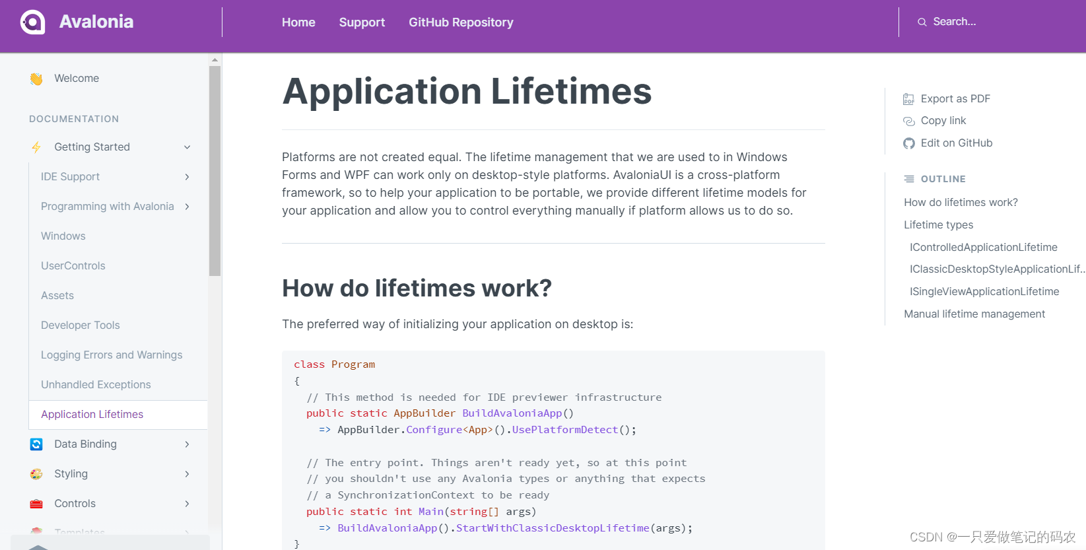Click the UsePlatformDetect() code line

pyautogui.click(x=477, y=430)
